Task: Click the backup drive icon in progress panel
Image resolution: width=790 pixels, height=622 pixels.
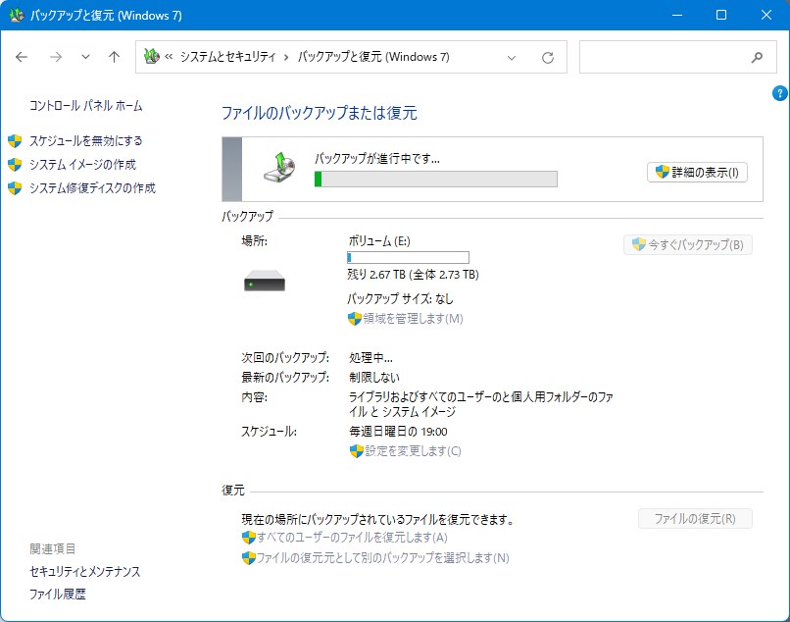Action: tap(279, 168)
